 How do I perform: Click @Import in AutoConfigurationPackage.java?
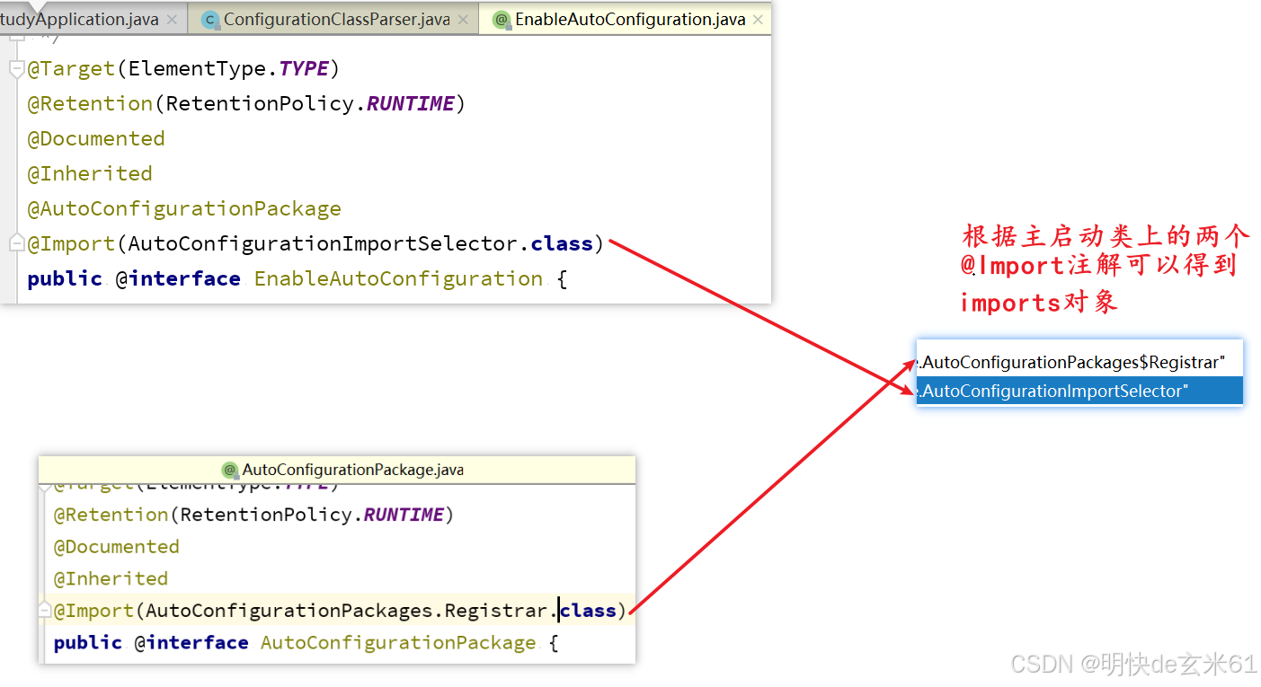coord(93,611)
